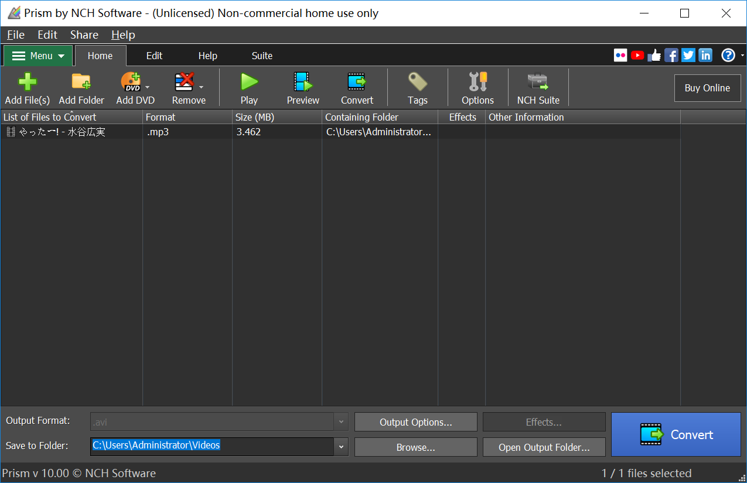Open the Facebook social icon
The height and width of the screenshot is (483, 747).
pyautogui.click(x=671, y=55)
